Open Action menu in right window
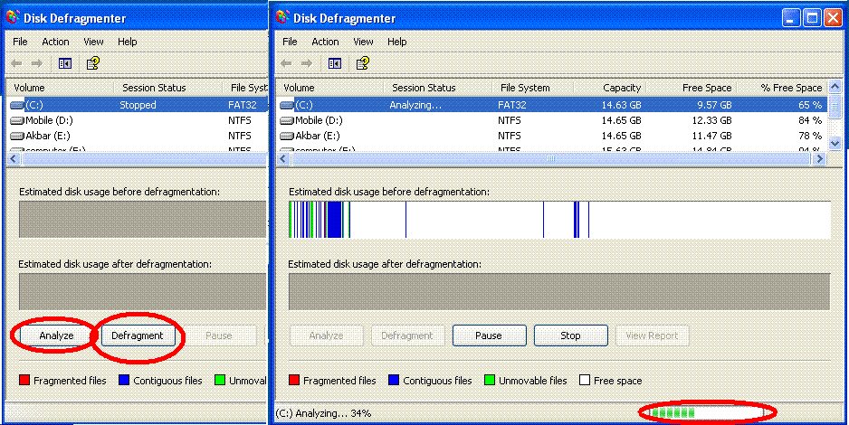The image size is (849, 425). [326, 42]
